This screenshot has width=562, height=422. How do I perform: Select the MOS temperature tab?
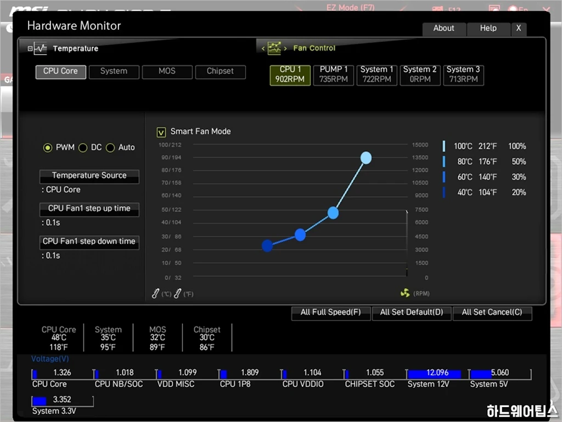[167, 72]
